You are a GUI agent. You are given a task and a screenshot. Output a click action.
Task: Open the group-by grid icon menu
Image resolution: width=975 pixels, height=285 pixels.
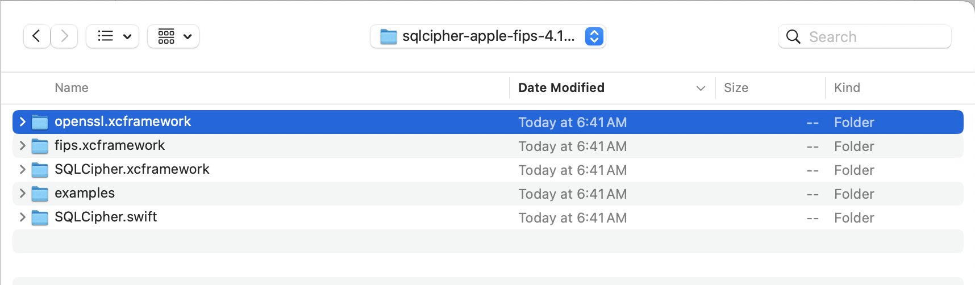click(173, 36)
